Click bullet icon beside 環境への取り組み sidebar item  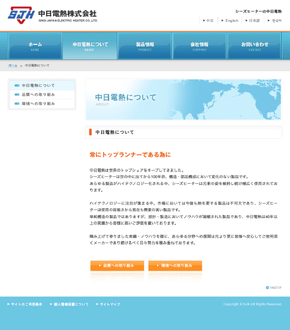tap(17, 104)
